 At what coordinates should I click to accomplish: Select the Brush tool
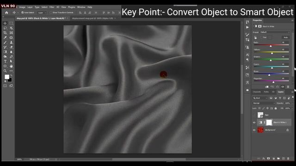5,42
